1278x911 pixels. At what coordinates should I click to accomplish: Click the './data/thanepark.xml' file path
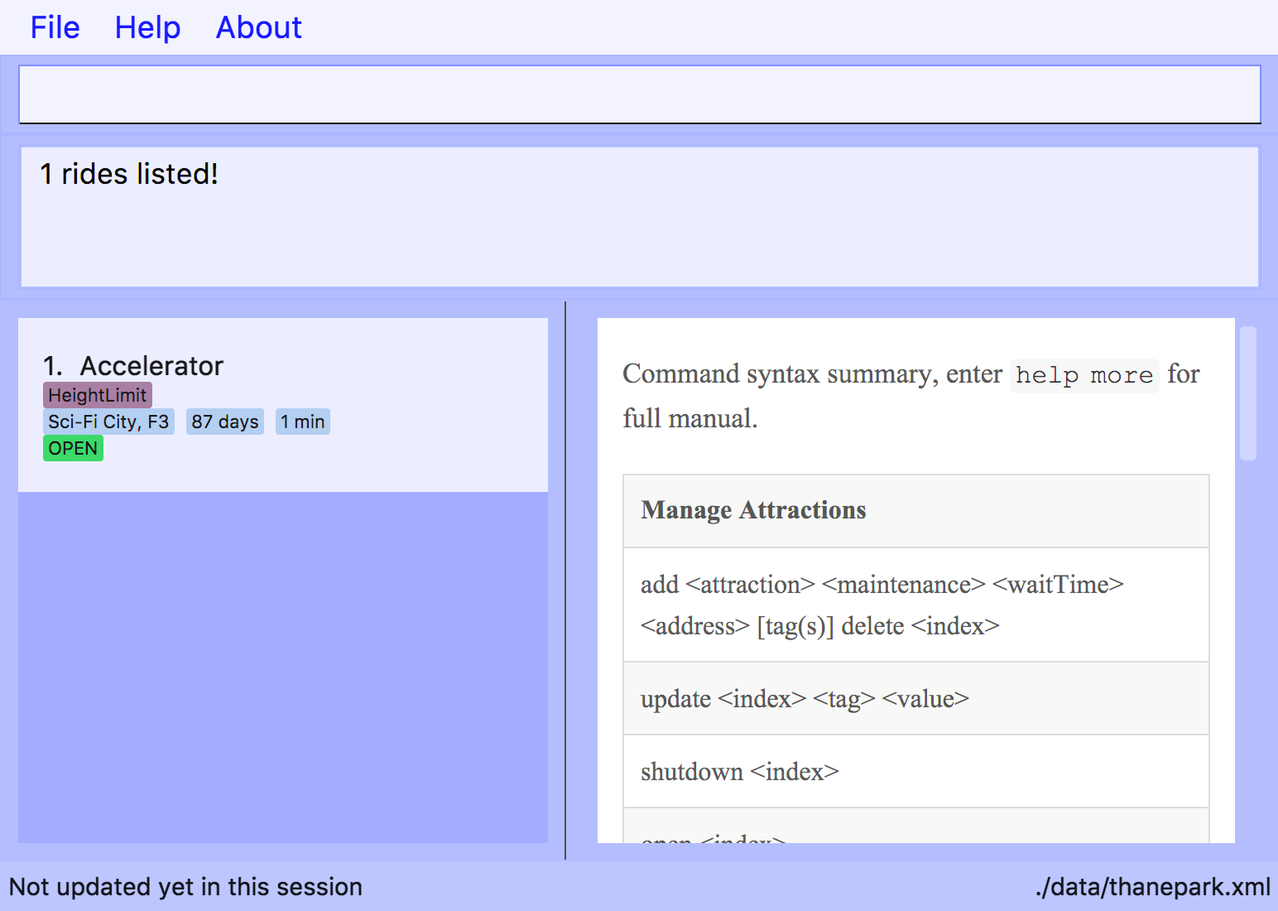pos(1152,887)
